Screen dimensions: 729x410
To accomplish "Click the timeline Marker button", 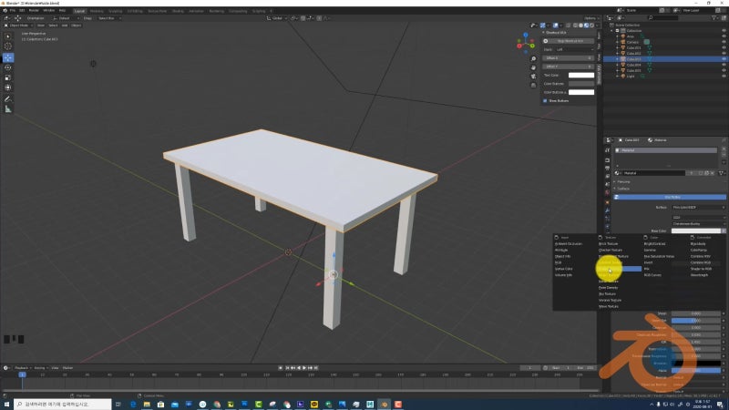I will (x=67, y=368).
